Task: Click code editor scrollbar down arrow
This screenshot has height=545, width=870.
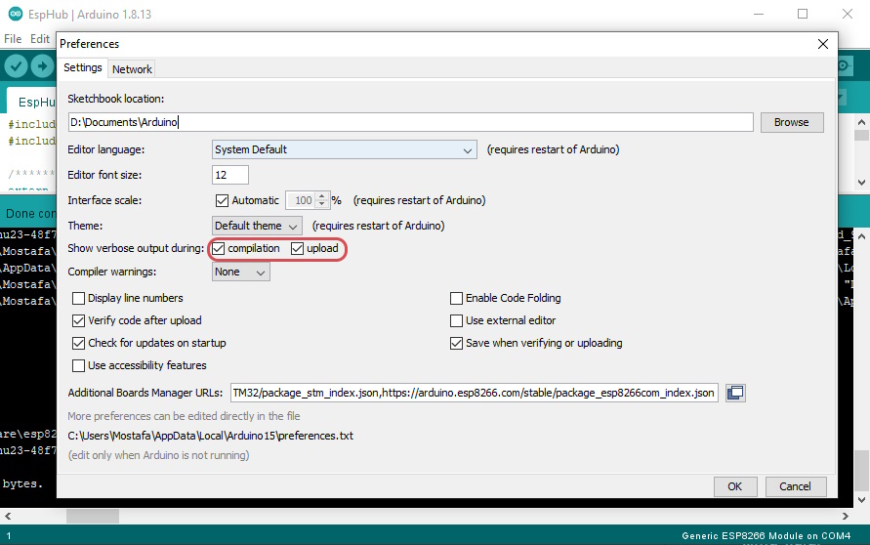Action: [861, 182]
